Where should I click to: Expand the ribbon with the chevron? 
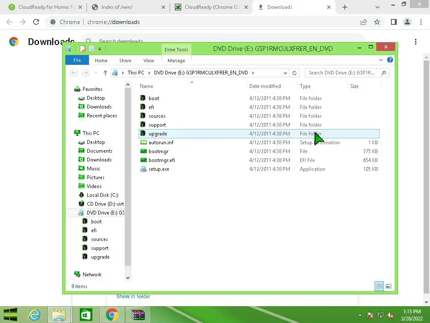point(380,60)
